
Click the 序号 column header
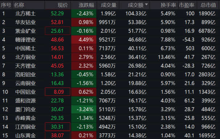click(x=6, y=5)
